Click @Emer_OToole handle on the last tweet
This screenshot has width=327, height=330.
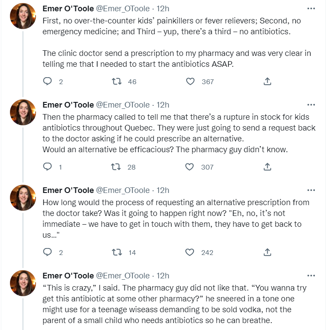tap(123, 276)
